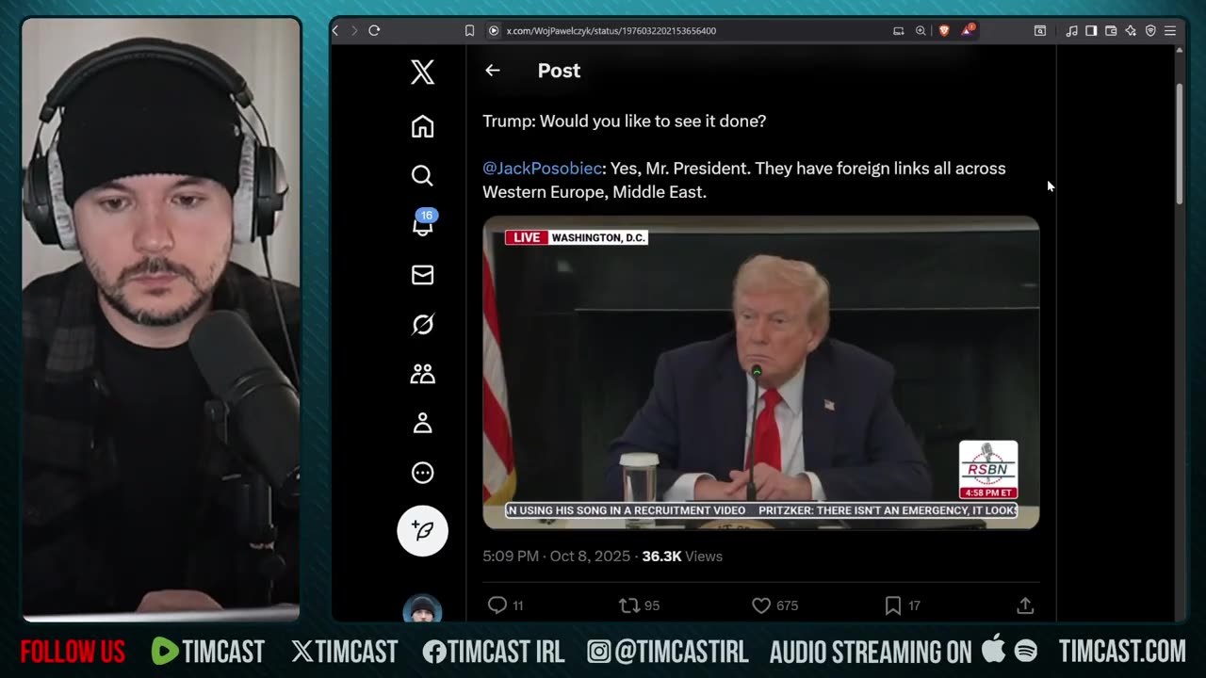The image size is (1206, 678).
Task: Click the media music note toolbar icon
Action: pos(1071,31)
